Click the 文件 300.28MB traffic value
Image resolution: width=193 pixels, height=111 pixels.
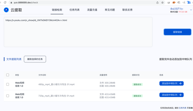(107, 83)
